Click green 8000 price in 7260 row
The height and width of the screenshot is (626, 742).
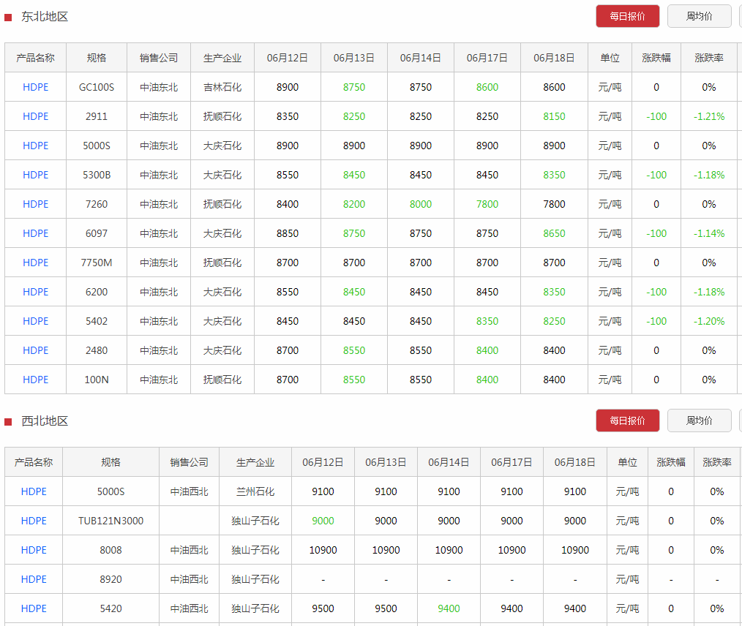(x=421, y=204)
